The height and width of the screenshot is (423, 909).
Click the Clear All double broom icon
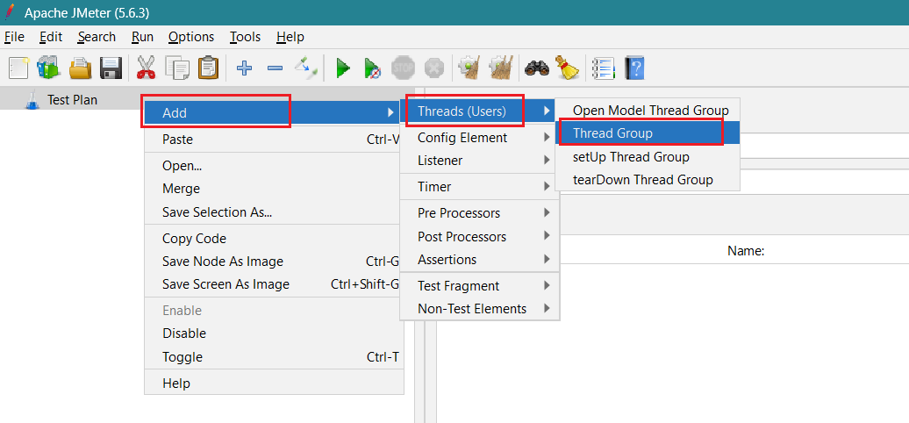pos(501,68)
